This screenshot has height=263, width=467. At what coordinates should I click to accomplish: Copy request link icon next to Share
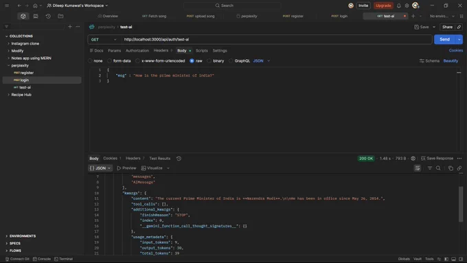point(459,27)
